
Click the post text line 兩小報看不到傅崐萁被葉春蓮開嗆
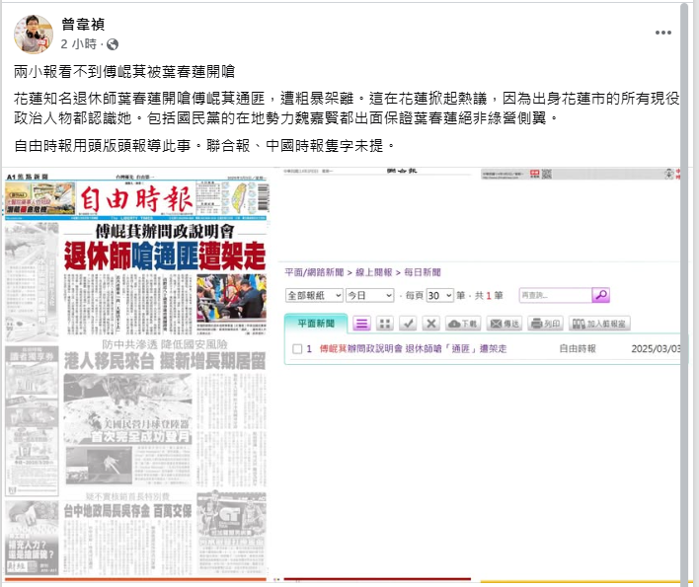coord(124,72)
